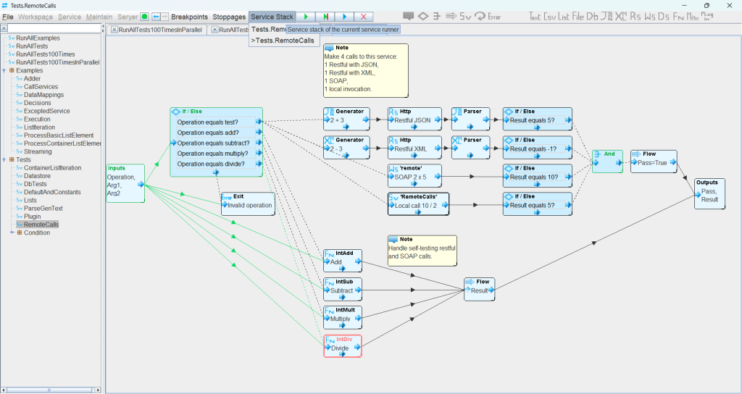
Task: Toggle the green server status indicator
Action: tap(145, 17)
